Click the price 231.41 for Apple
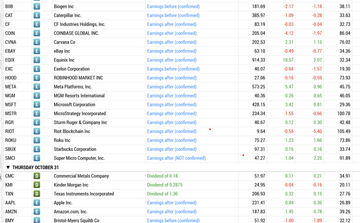This screenshot has height=223, width=360. (258, 203)
